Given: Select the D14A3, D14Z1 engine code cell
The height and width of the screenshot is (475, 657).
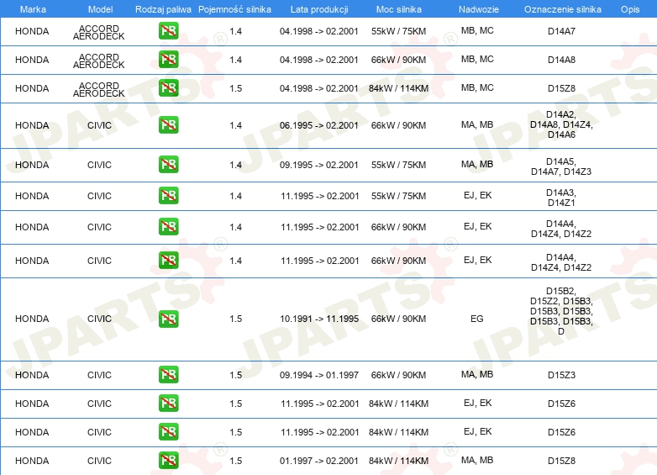Looking at the screenshot, I should click(x=561, y=198).
